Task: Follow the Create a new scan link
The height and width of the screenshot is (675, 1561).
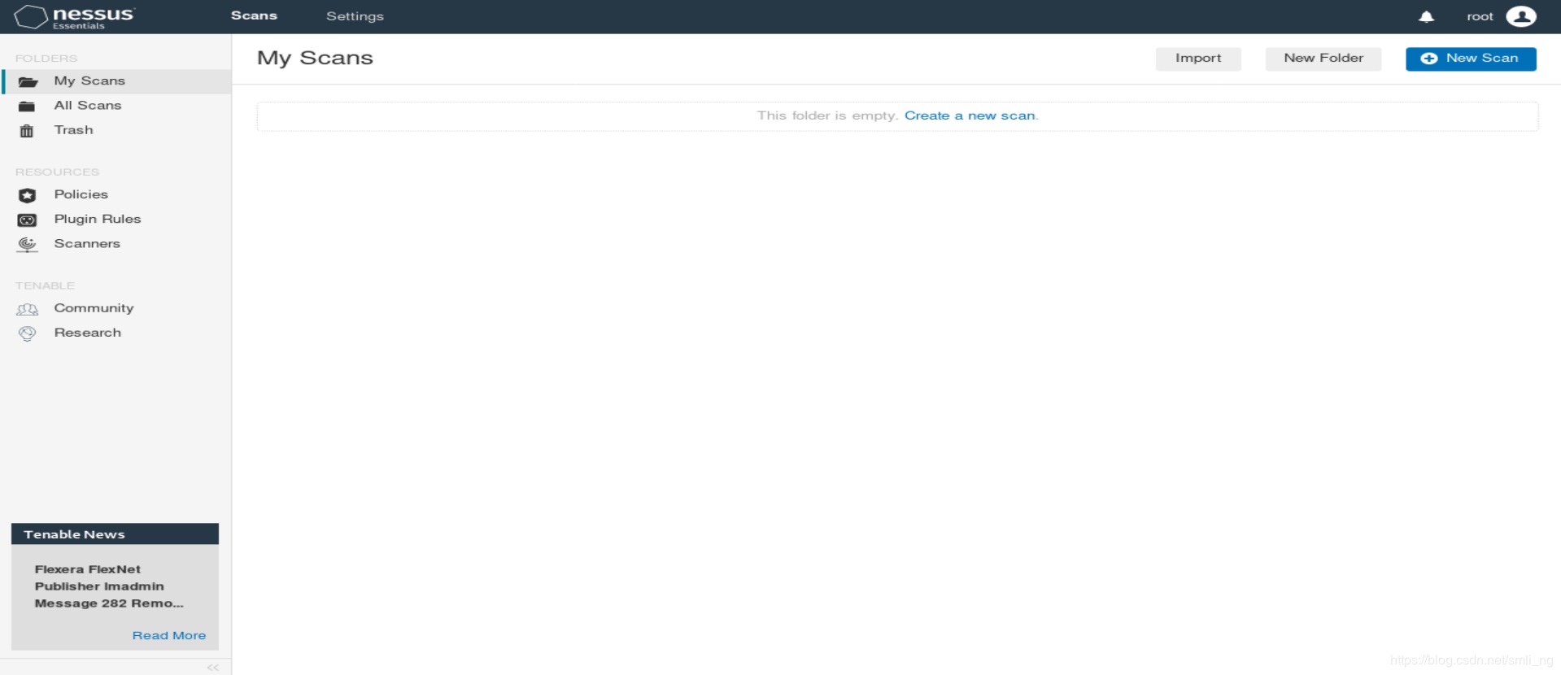Action: click(970, 115)
